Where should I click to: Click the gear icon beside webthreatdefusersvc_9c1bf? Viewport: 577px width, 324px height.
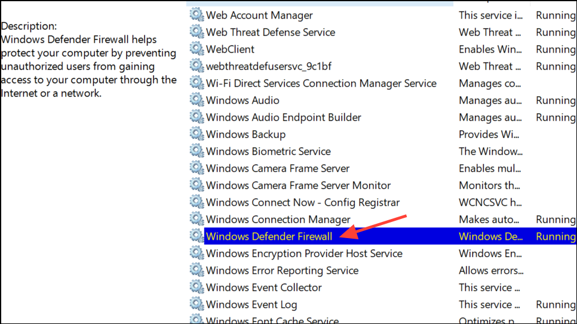tap(197, 66)
